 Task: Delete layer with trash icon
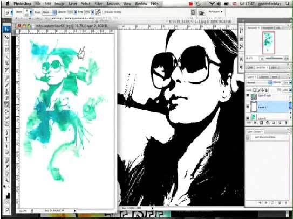[x=285, y=123]
